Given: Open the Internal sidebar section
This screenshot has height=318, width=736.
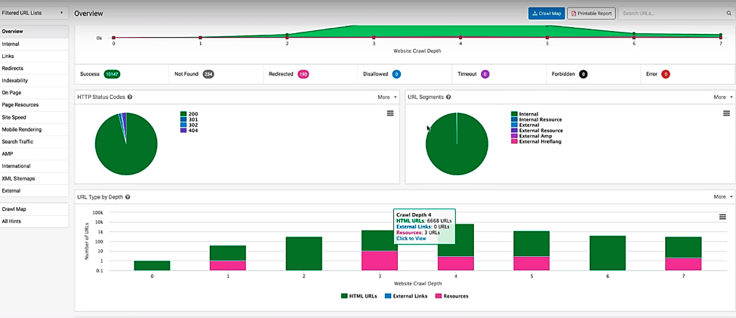Looking at the screenshot, I should [x=35, y=44].
